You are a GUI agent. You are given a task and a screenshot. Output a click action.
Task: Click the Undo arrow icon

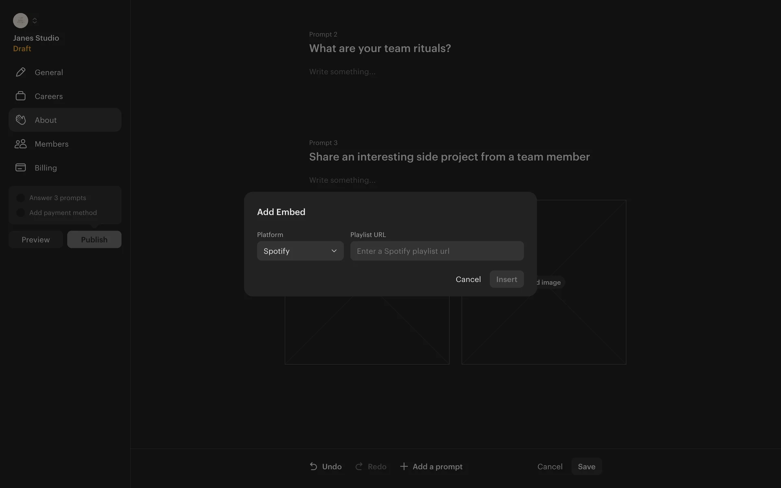coord(313,466)
